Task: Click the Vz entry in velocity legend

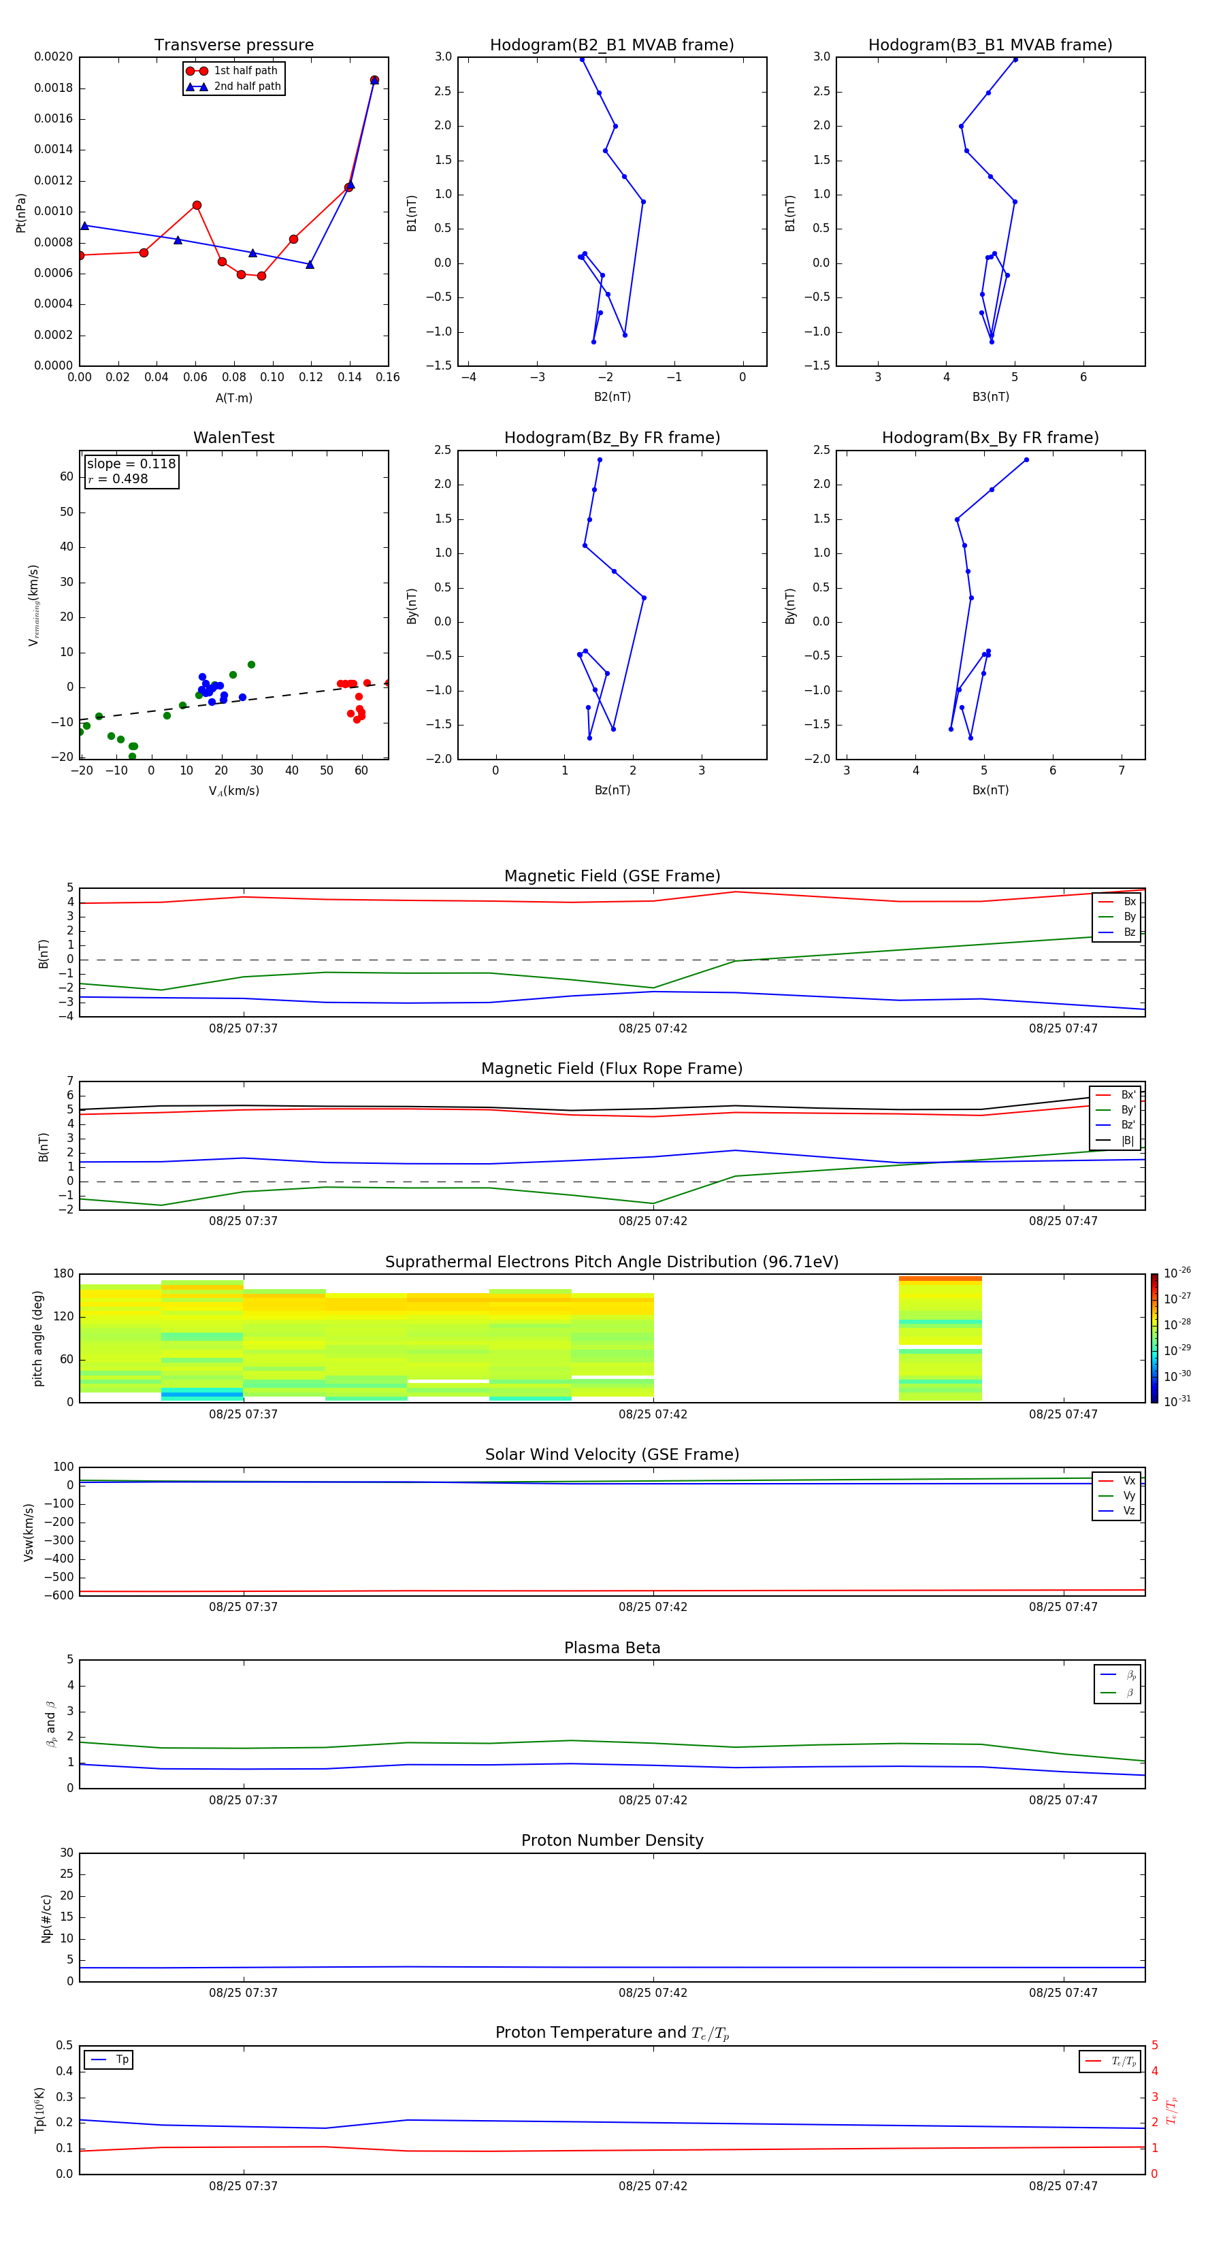Action: click(x=1117, y=1511)
